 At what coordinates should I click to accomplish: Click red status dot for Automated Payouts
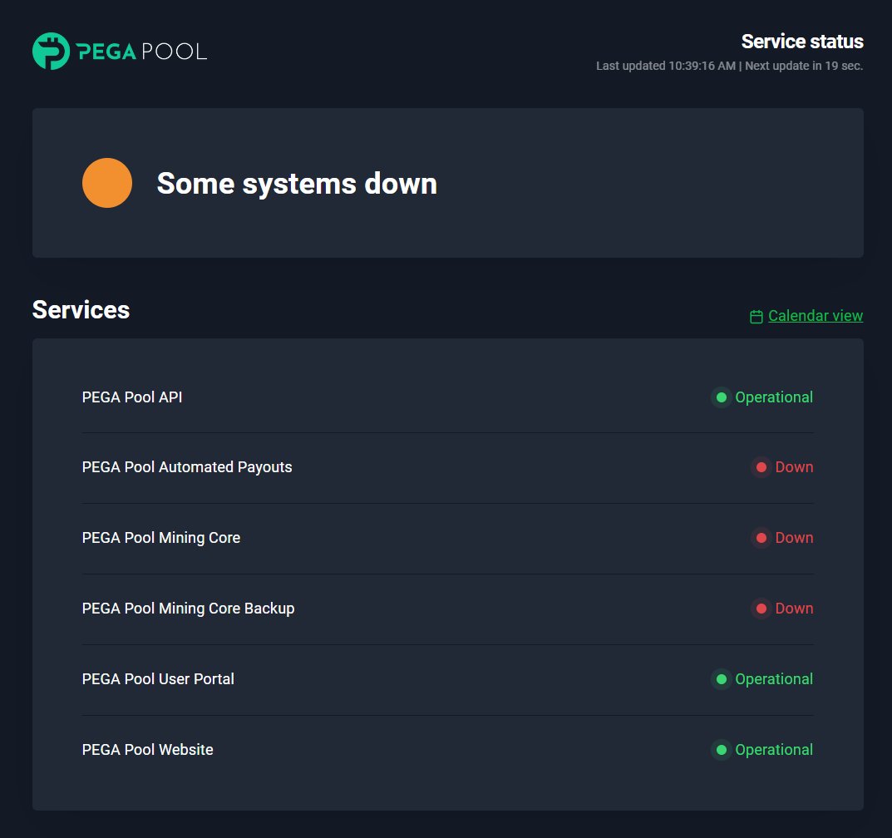(761, 467)
